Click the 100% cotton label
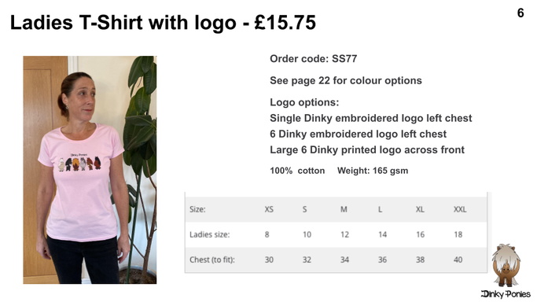 click(297, 171)
